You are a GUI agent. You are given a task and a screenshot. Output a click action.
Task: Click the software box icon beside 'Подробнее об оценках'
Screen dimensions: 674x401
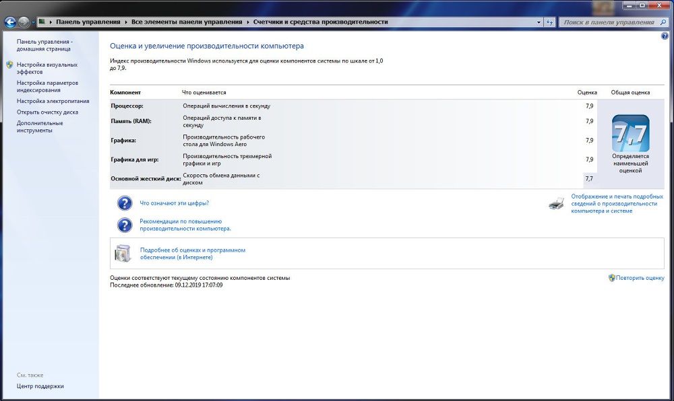123,253
